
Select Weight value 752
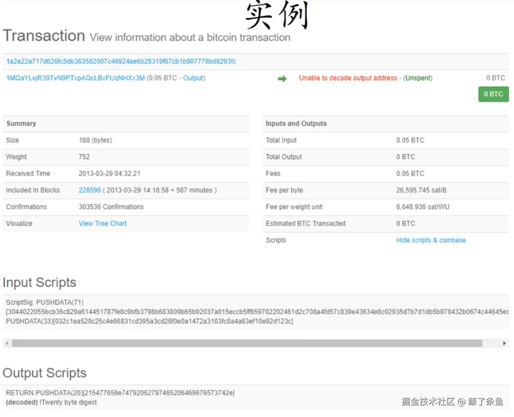click(84, 157)
